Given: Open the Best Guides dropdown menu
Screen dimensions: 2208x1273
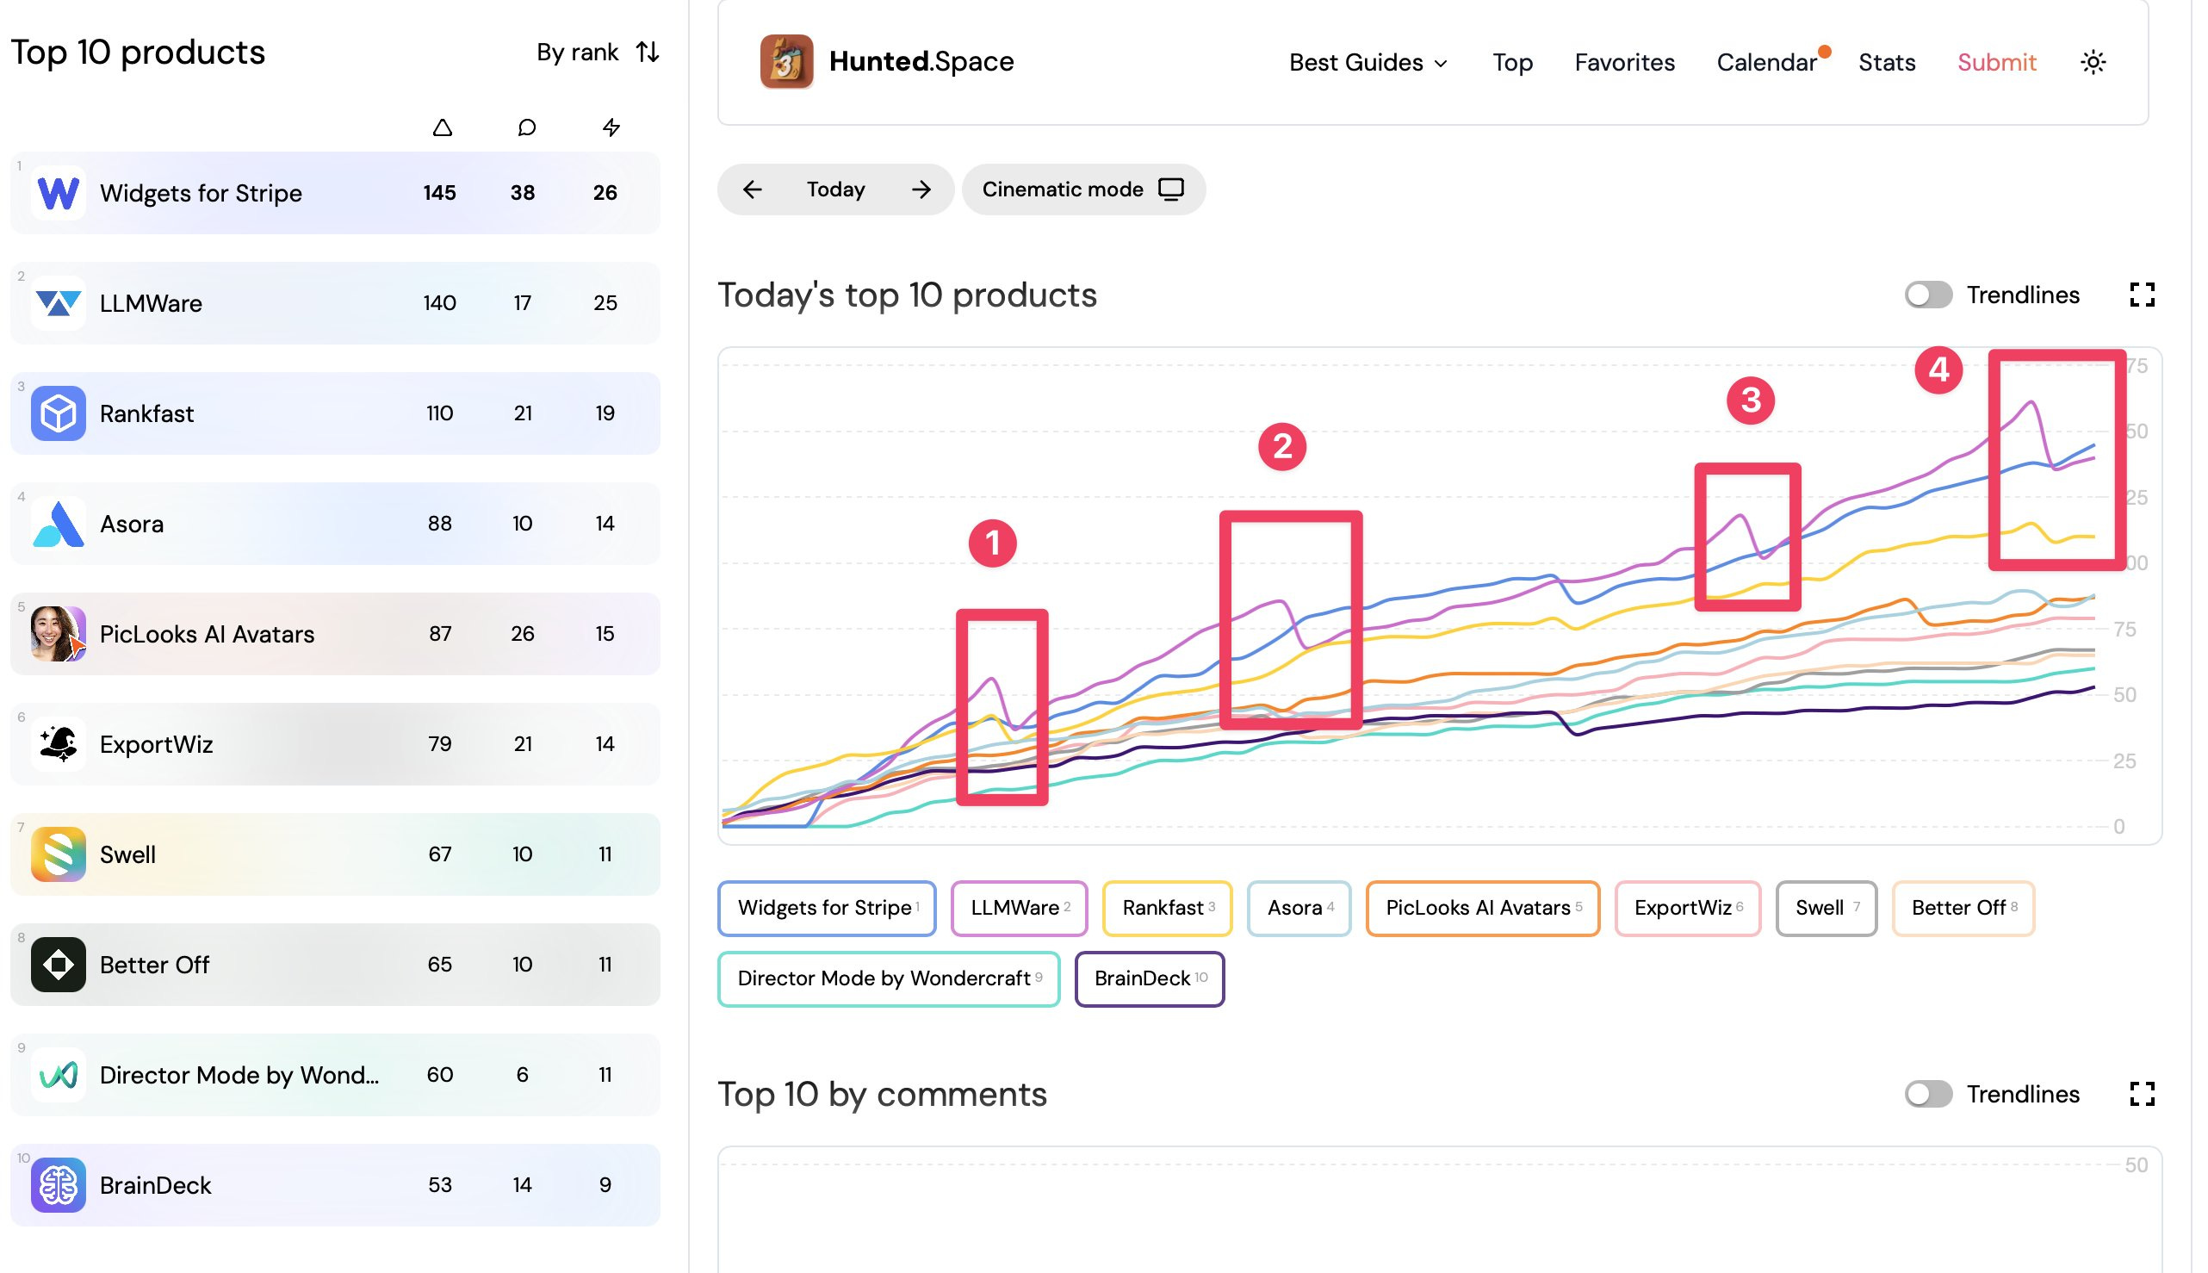Looking at the screenshot, I should (1369, 62).
